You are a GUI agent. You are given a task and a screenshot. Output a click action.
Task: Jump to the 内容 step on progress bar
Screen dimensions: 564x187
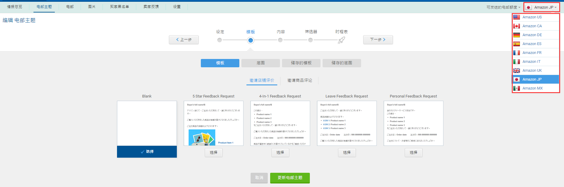click(280, 40)
